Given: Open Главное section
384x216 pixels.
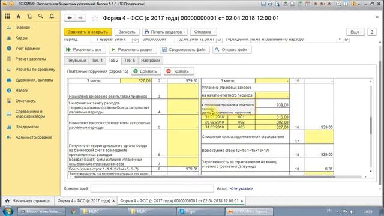Looking at the screenshot, I should tap(23, 28).
